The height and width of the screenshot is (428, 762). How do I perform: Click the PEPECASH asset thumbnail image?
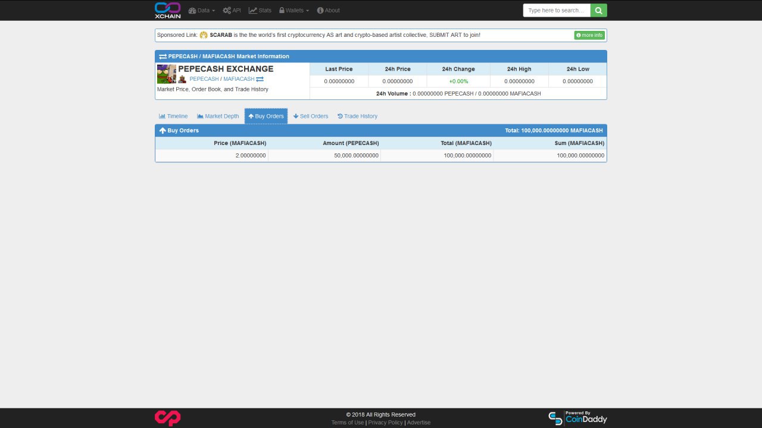point(167,74)
